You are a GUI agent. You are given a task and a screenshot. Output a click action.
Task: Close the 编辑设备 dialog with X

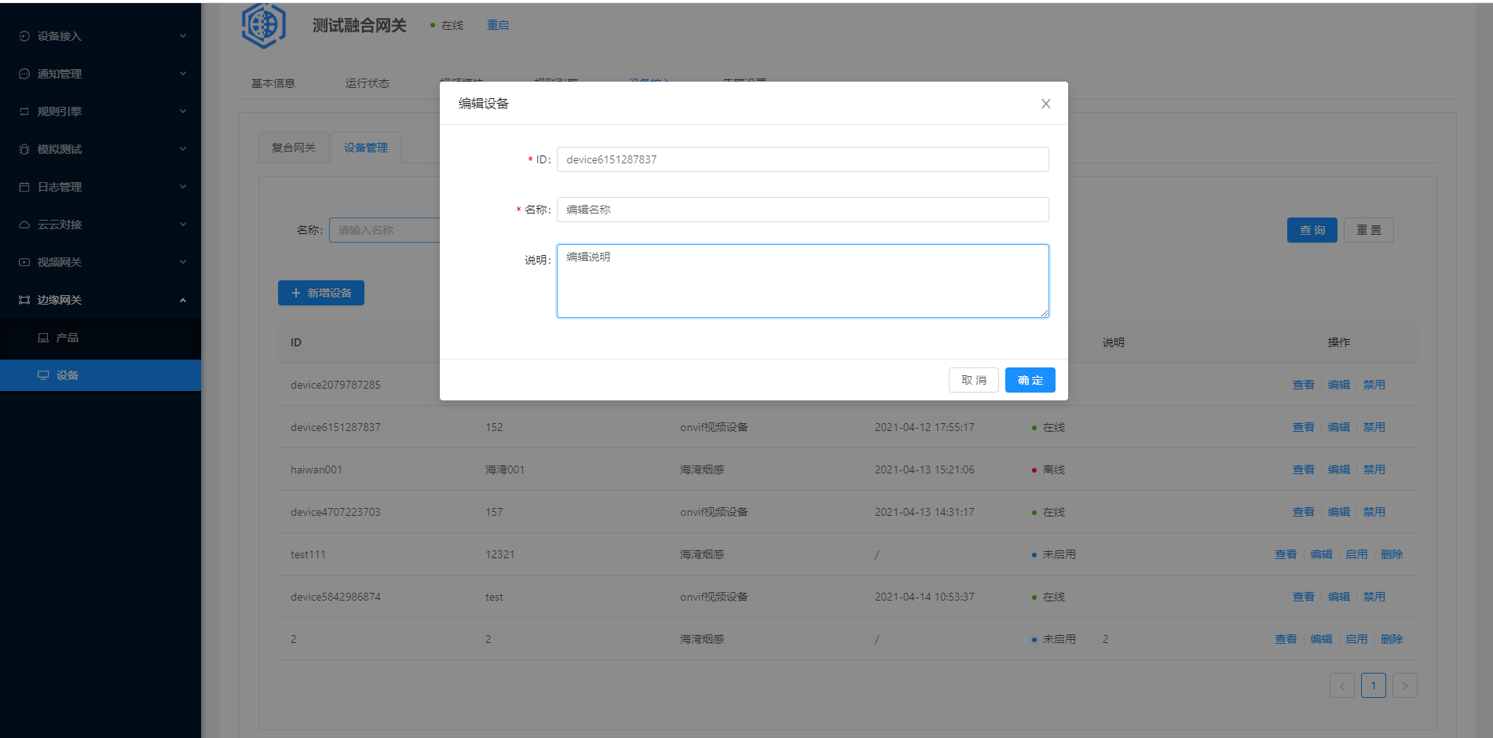pos(1045,104)
